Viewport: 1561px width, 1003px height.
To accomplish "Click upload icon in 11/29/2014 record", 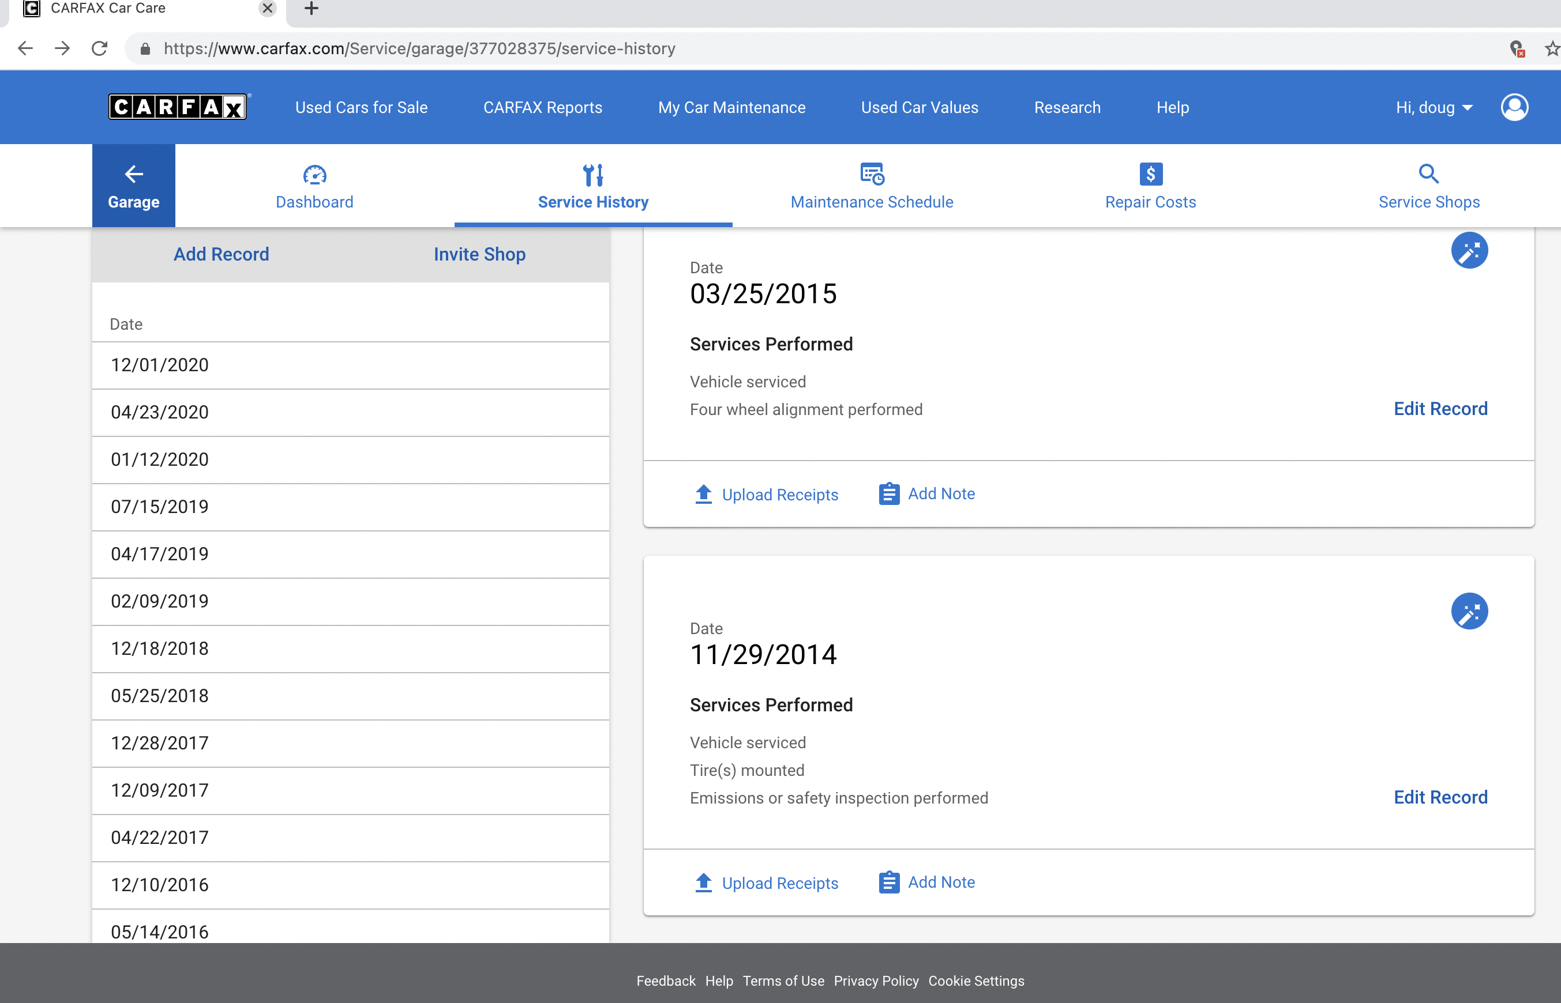I will 703,883.
